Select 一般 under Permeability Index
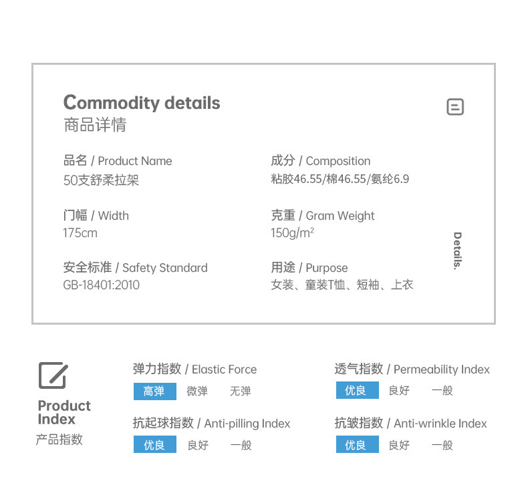Image resolution: width=528 pixels, height=481 pixels. coord(442,390)
